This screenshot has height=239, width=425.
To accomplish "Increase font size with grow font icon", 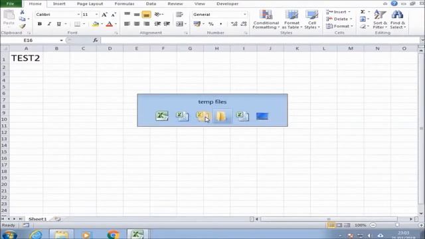I will pyautogui.click(x=104, y=15).
